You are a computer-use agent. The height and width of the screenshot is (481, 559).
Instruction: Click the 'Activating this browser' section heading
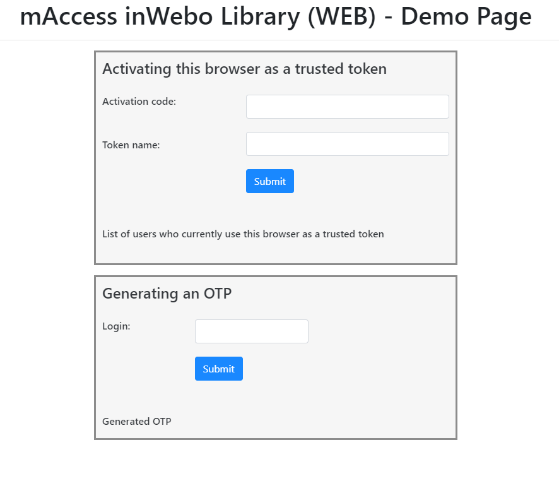[x=244, y=69]
